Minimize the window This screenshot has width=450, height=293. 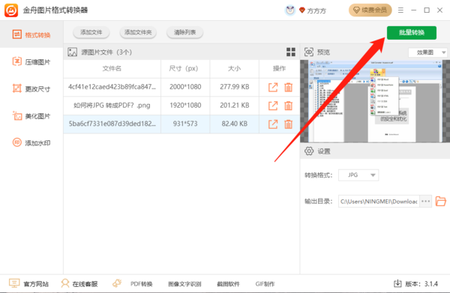click(413, 10)
